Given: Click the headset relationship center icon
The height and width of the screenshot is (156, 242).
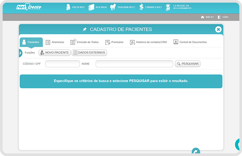Looking at the screenshot, I should (168, 7).
